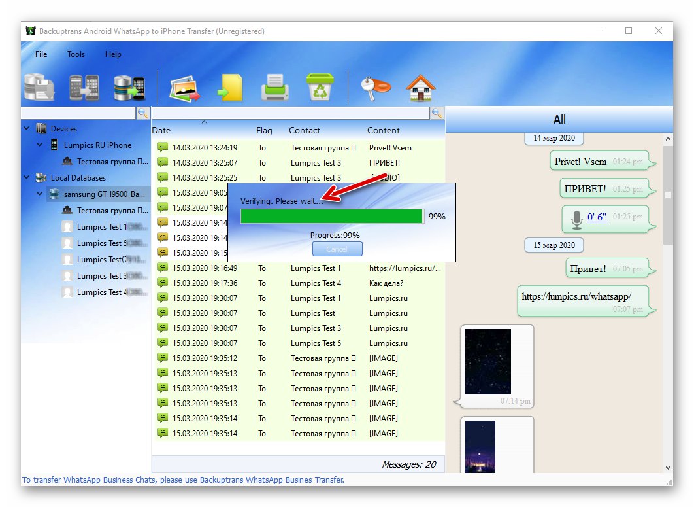This screenshot has width=694, height=507.
Task: Click the Flag column header
Action: 264,130
